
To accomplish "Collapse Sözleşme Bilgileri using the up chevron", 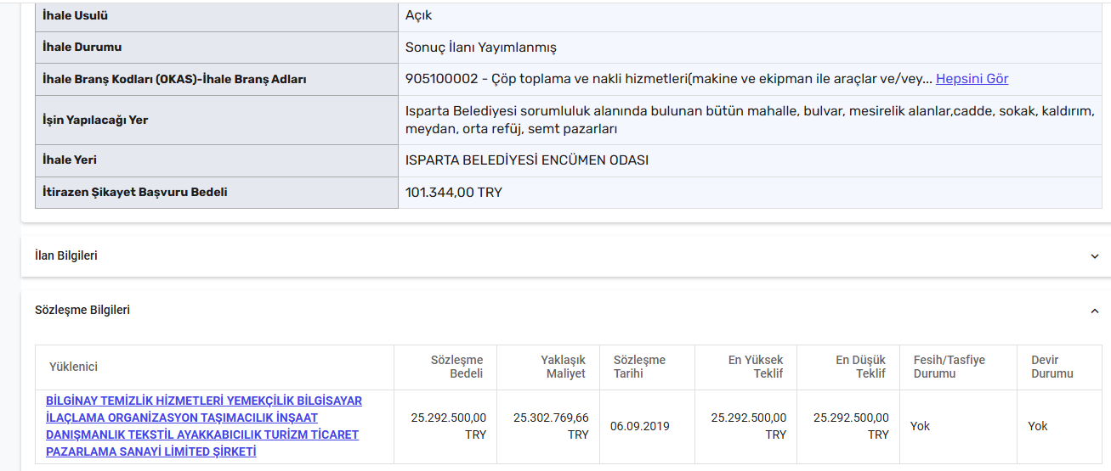I will click(x=1094, y=311).
